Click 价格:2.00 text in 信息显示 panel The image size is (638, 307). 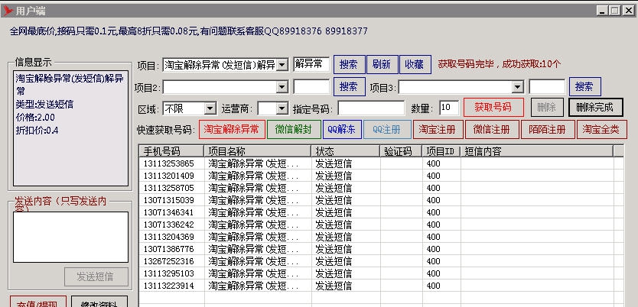(x=35, y=118)
